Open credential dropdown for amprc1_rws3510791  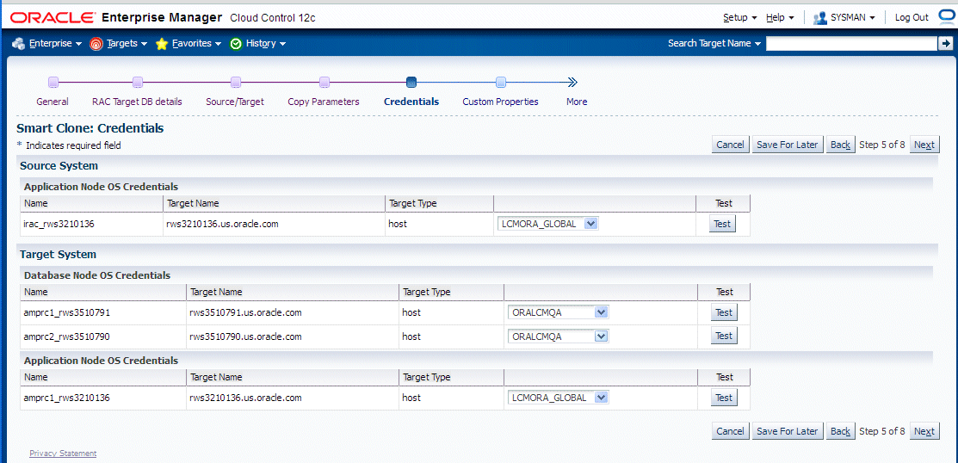point(559,312)
